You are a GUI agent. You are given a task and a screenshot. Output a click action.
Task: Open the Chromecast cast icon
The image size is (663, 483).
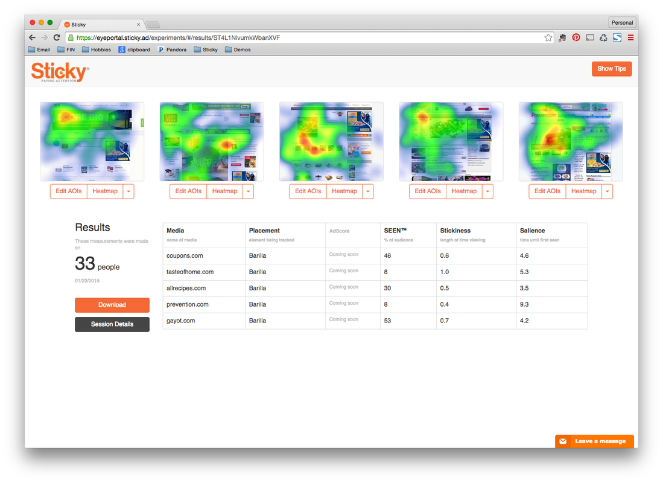(x=590, y=37)
